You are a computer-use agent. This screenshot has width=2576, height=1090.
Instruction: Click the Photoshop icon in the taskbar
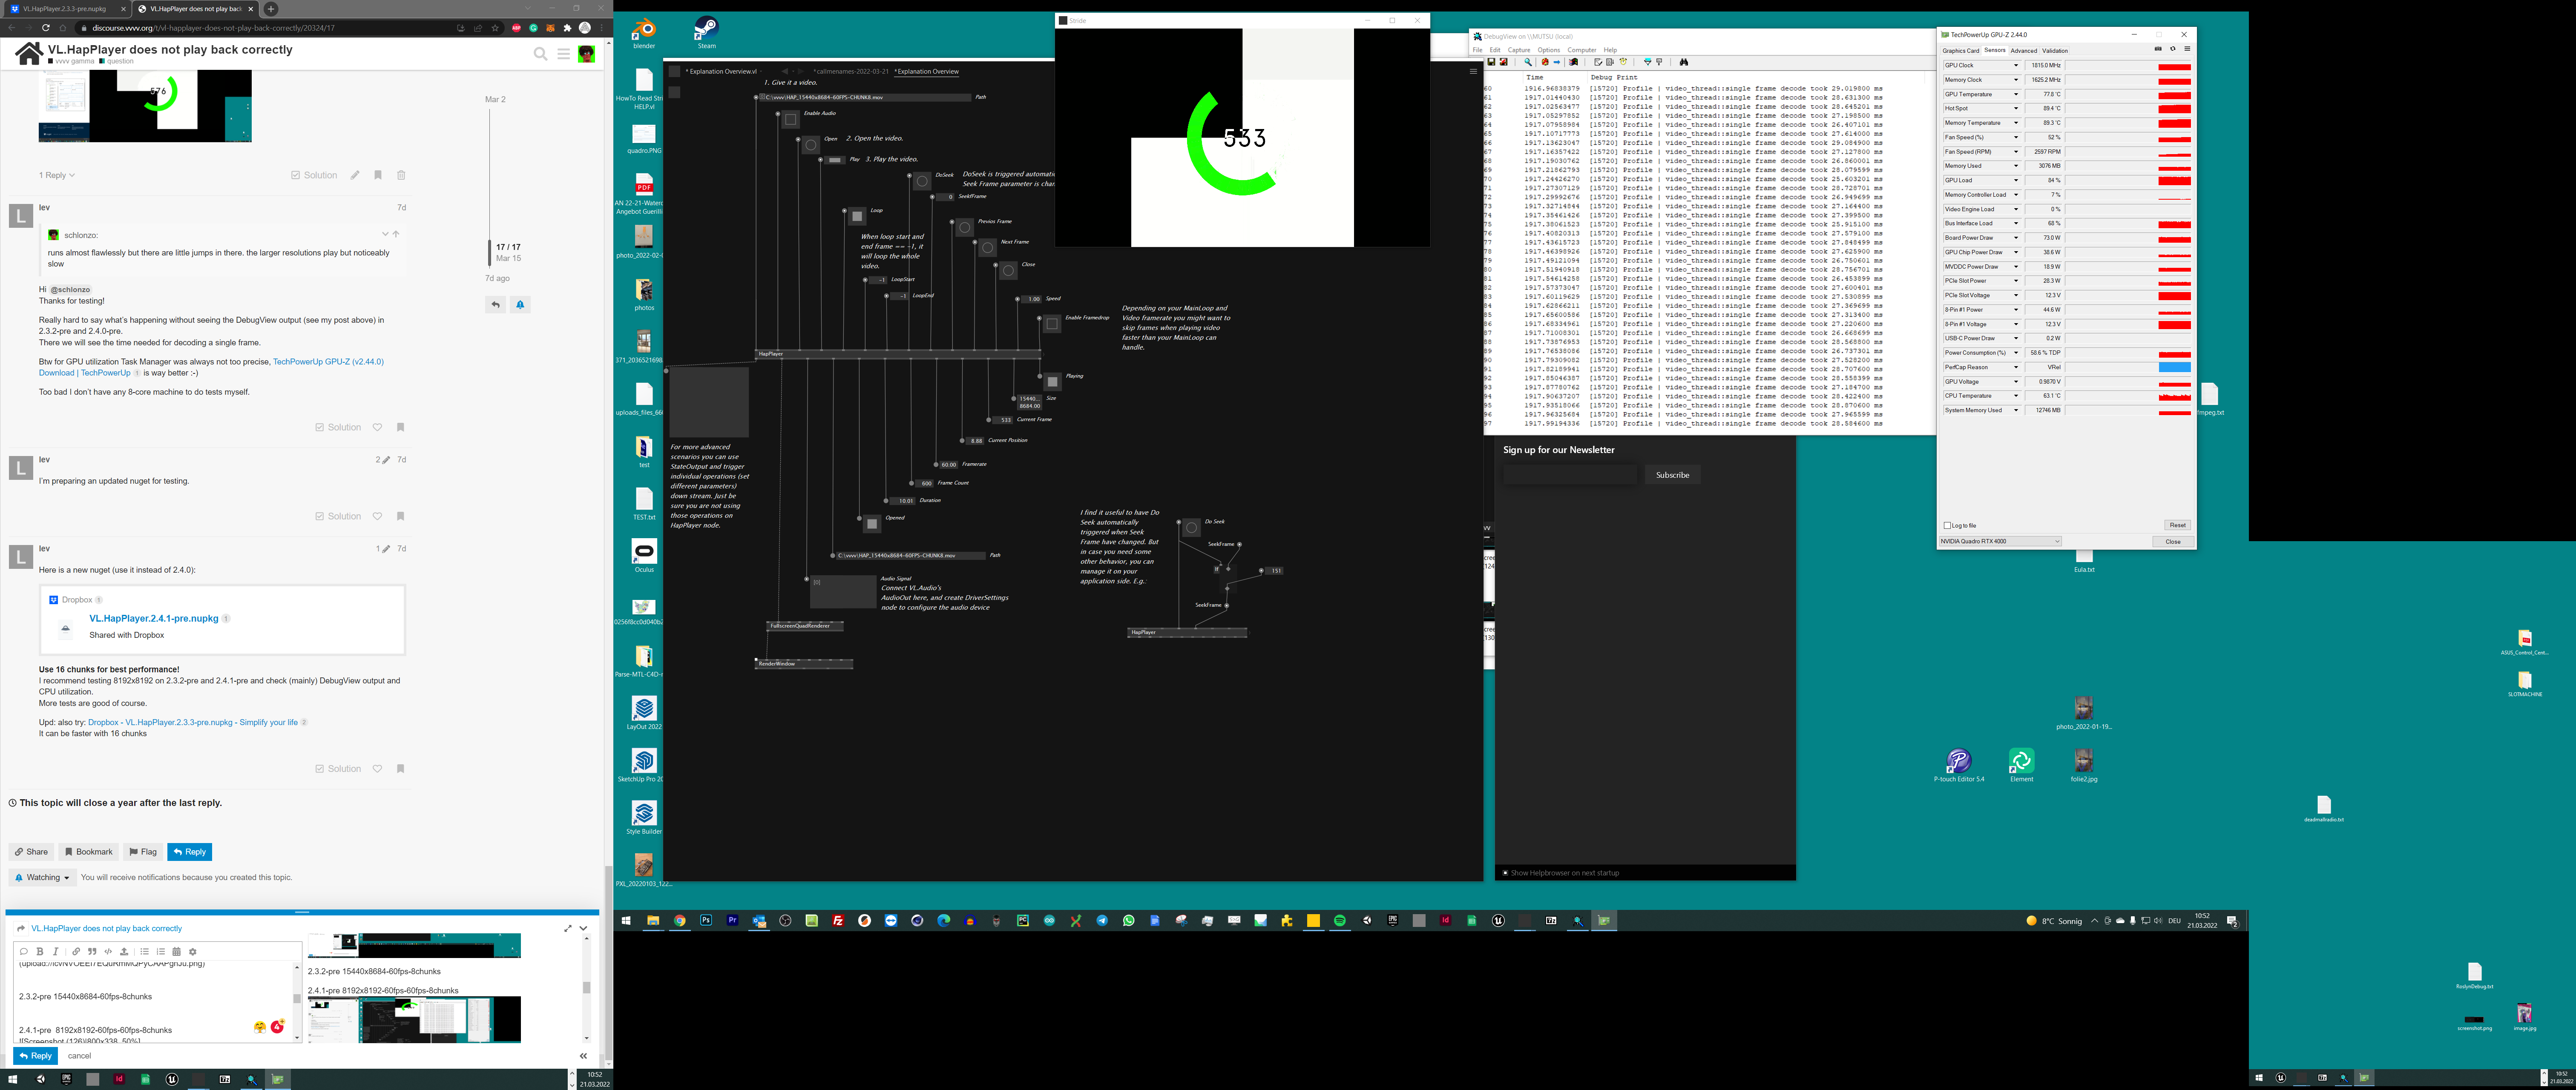point(706,921)
